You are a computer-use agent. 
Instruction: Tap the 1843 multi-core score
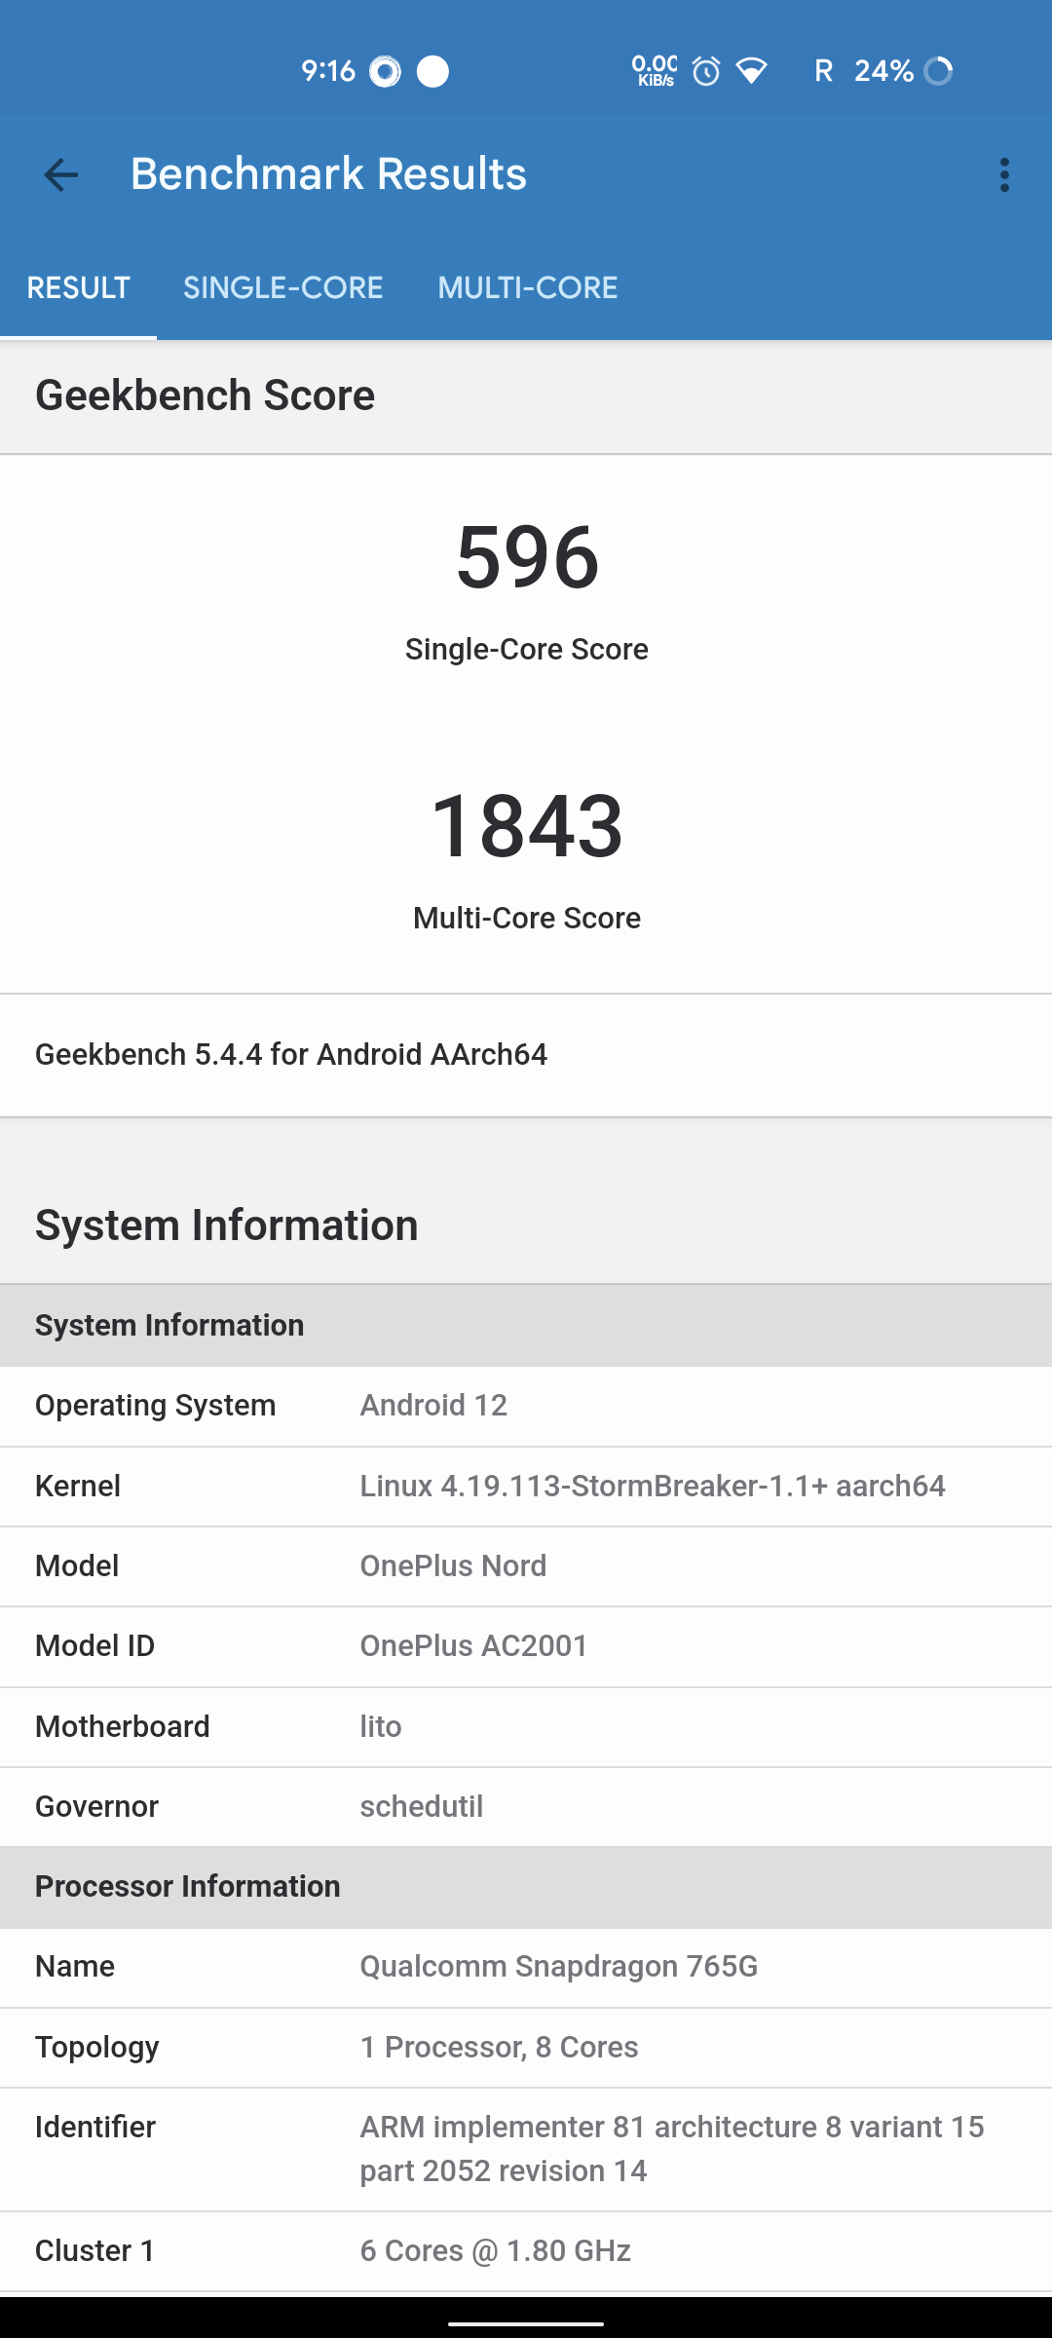coord(527,826)
